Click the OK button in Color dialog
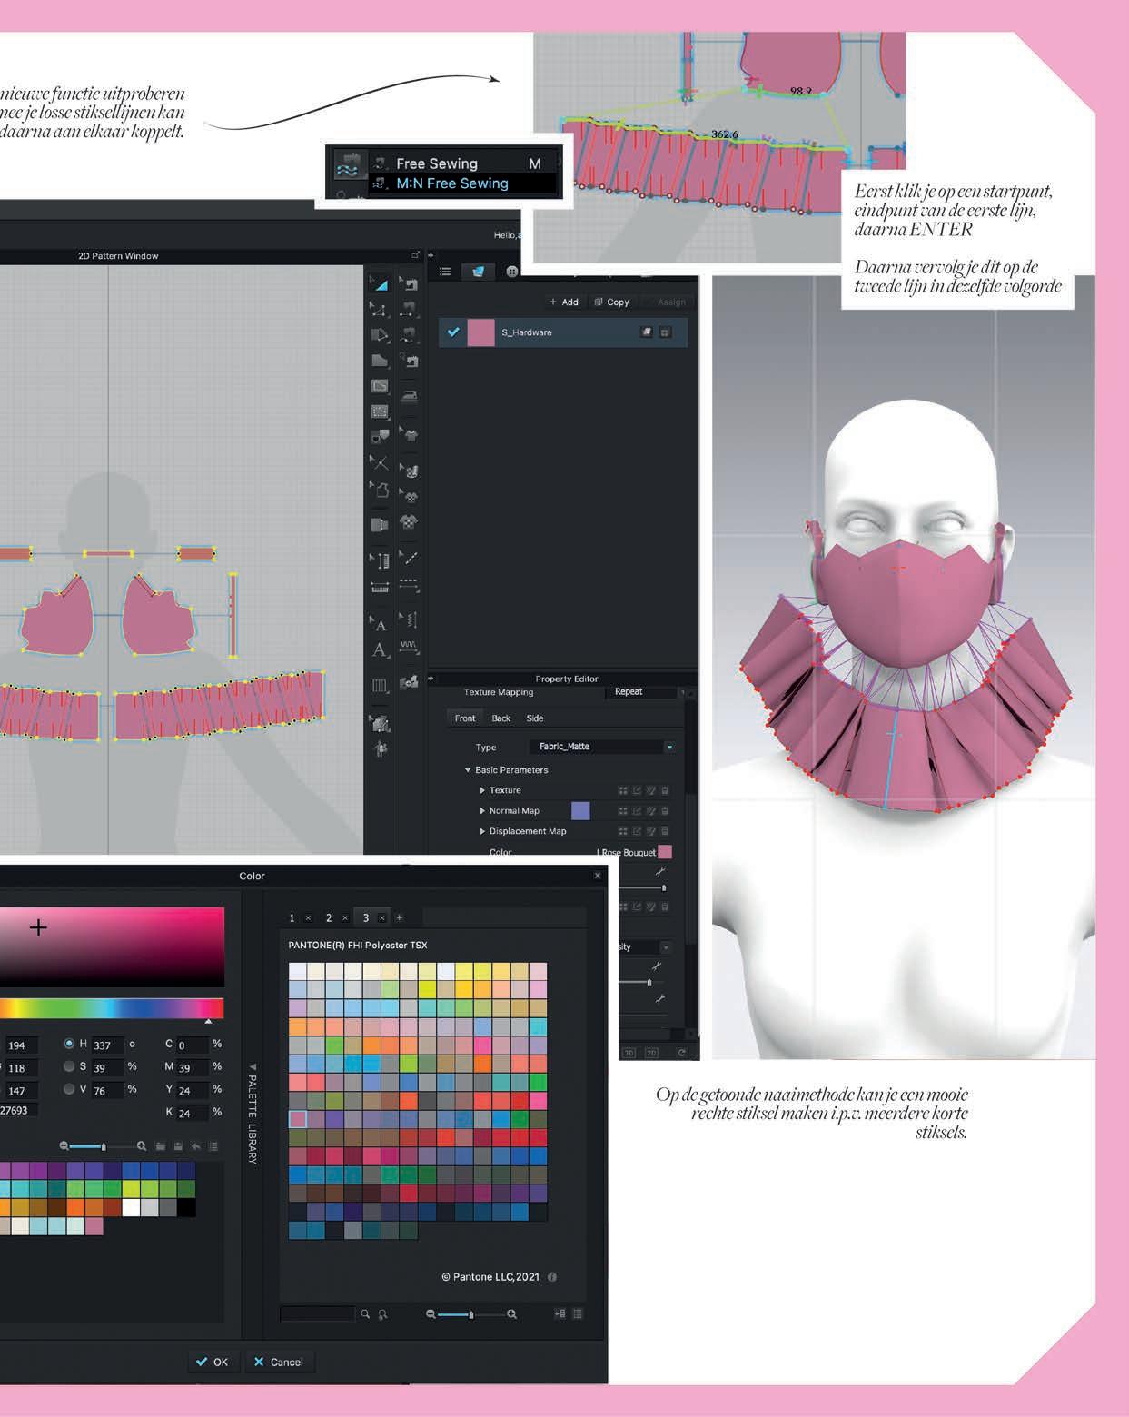This screenshot has width=1129, height=1417. (213, 1362)
